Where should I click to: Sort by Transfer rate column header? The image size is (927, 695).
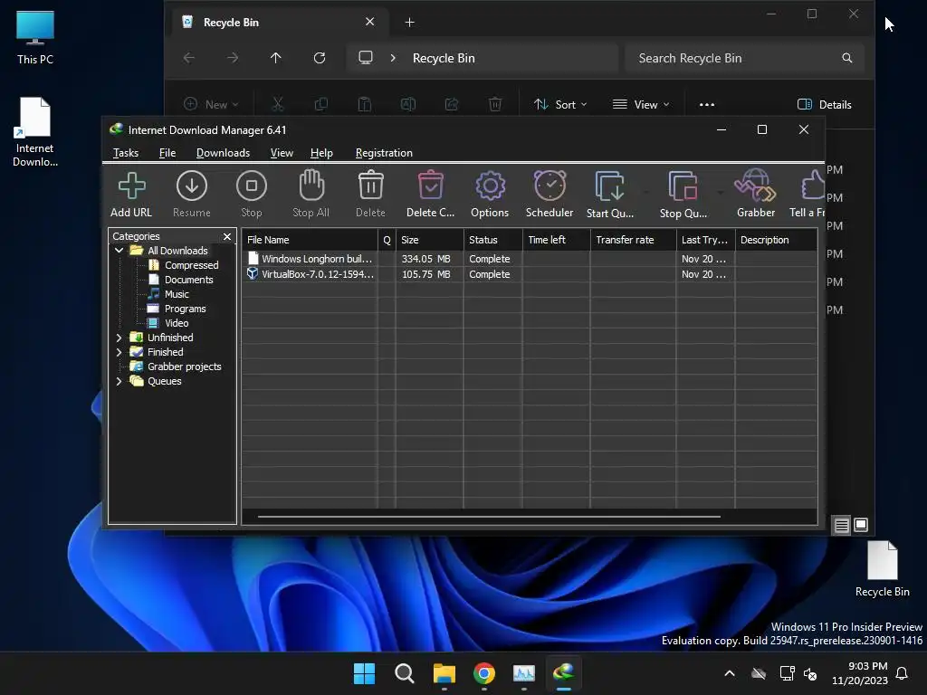click(633, 240)
